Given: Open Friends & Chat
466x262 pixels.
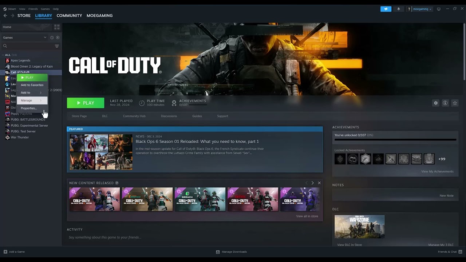Looking at the screenshot, I should (450, 252).
